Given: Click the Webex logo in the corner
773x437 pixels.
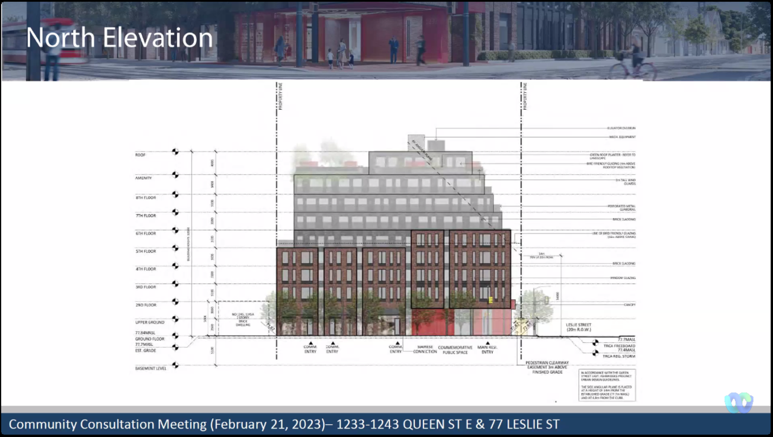Looking at the screenshot, I should (x=739, y=403).
